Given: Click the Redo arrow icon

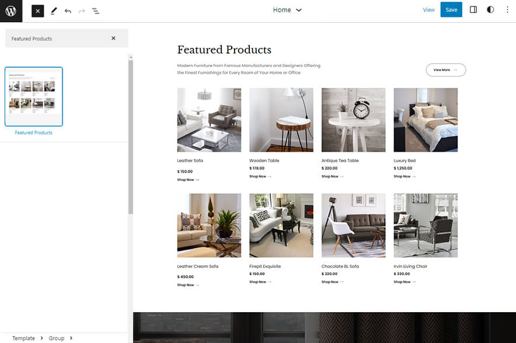Looking at the screenshot, I should point(82,10).
